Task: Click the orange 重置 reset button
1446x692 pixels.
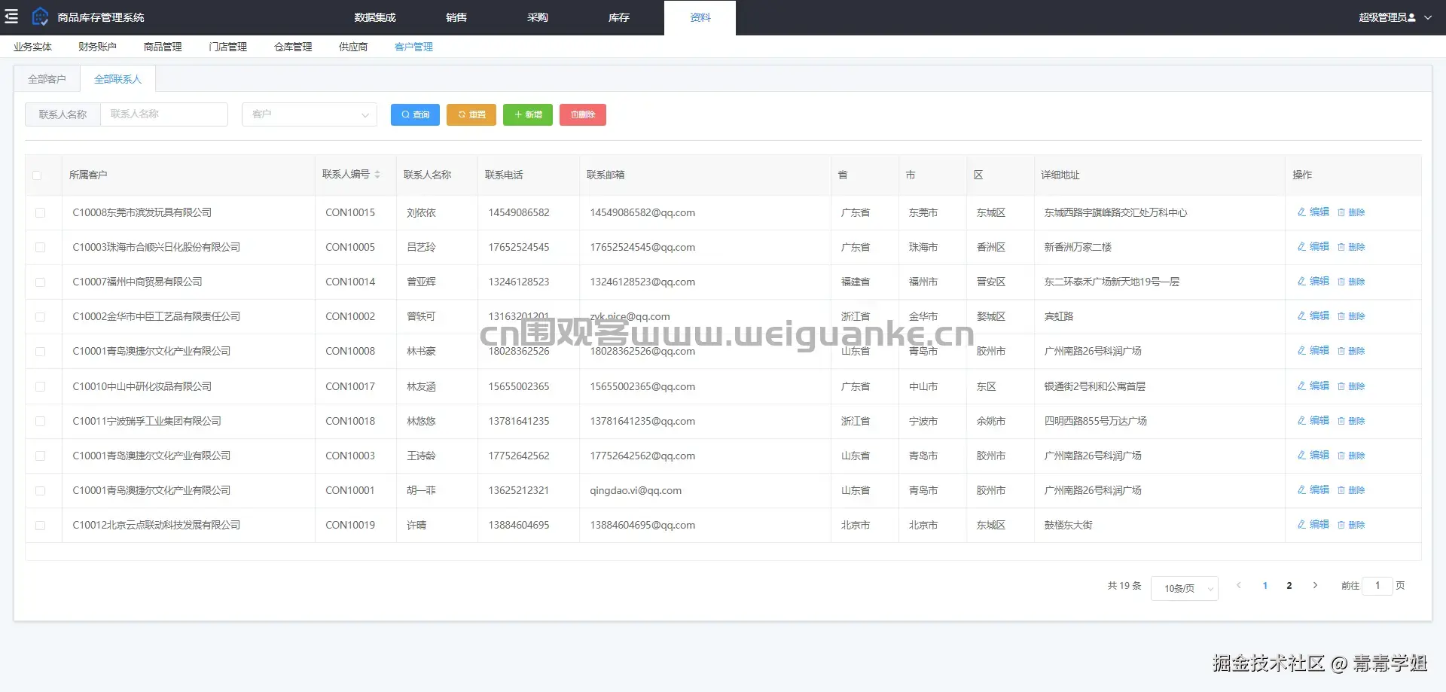Action: tap(471, 114)
